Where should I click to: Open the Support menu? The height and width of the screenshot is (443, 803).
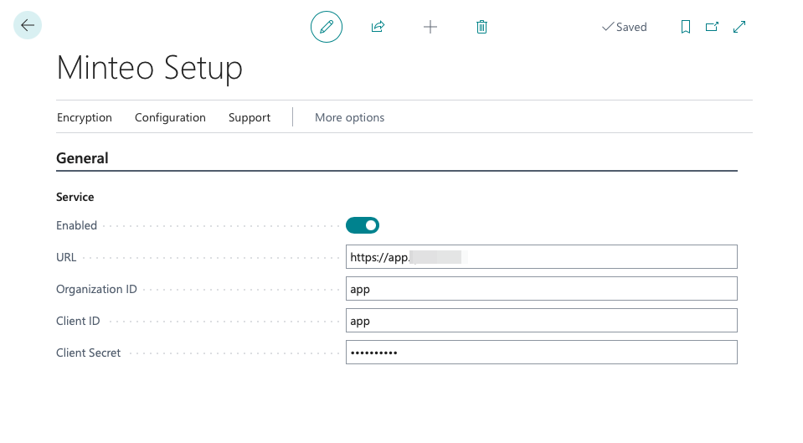coord(250,117)
